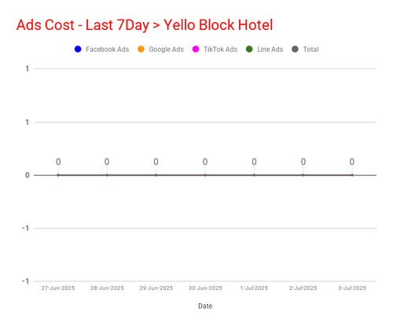Select the 29-Jun-2025 data point marker
Image resolution: width=393 pixels, height=326 pixels.
(156, 175)
